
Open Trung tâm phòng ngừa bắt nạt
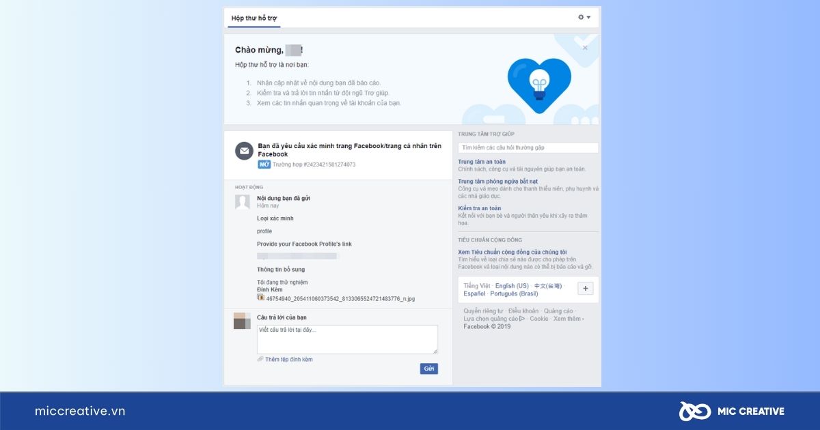click(497, 182)
